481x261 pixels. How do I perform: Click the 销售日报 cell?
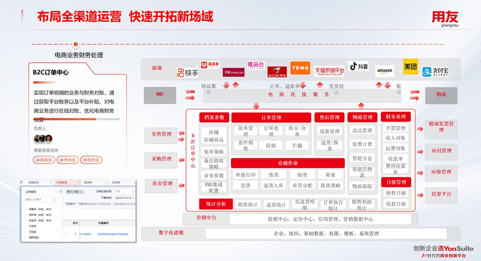coord(396,193)
